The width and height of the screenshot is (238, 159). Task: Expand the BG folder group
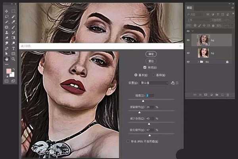[x=198, y=62]
